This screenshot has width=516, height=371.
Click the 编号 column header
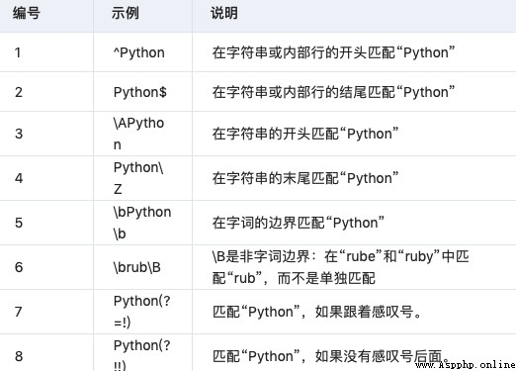pyautogui.click(x=27, y=14)
